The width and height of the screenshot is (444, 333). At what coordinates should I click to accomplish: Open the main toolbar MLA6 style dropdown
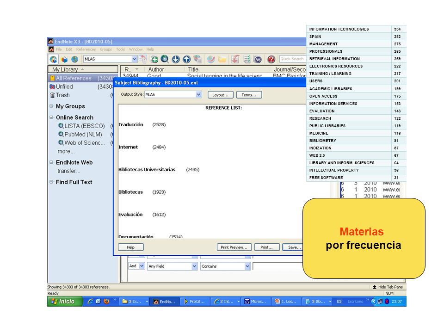coord(134,59)
